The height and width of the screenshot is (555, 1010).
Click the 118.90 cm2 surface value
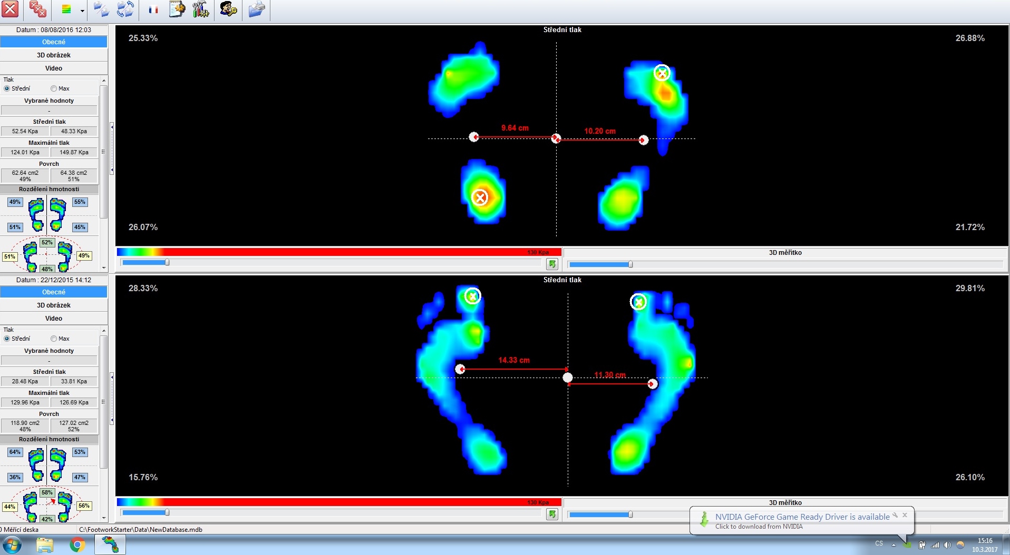coord(25,425)
